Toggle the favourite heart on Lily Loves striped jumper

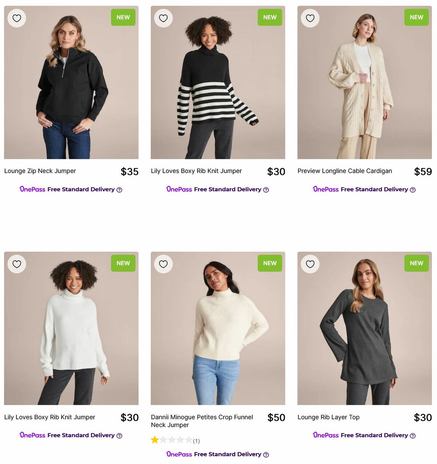(x=163, y=17)
